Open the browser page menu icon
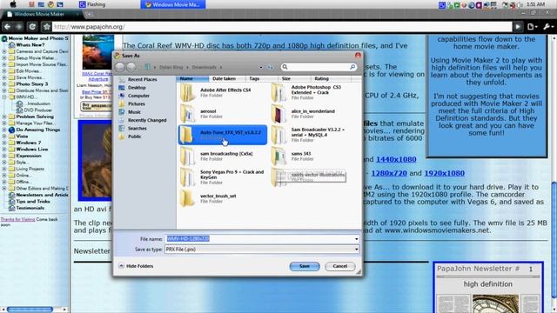The height and width of the screenshot is (313, 557). point(532,27)
